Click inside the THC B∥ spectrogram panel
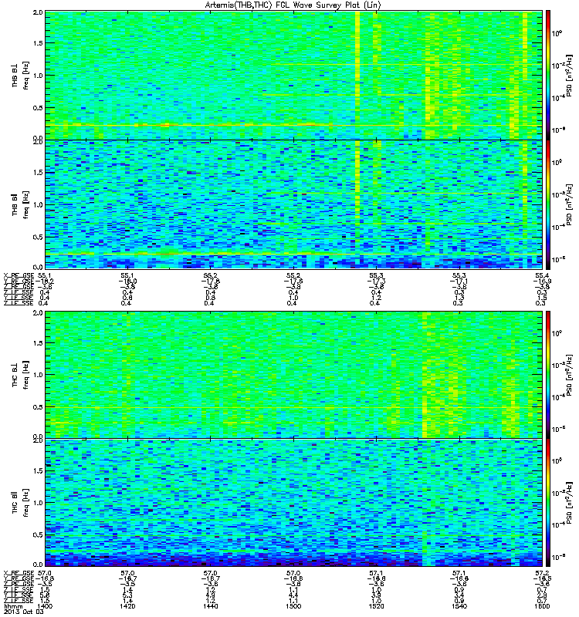 (x=293, y=503)
